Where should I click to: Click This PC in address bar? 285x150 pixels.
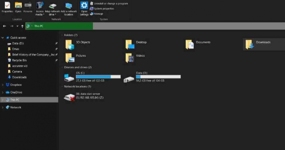tap(39, 26)
